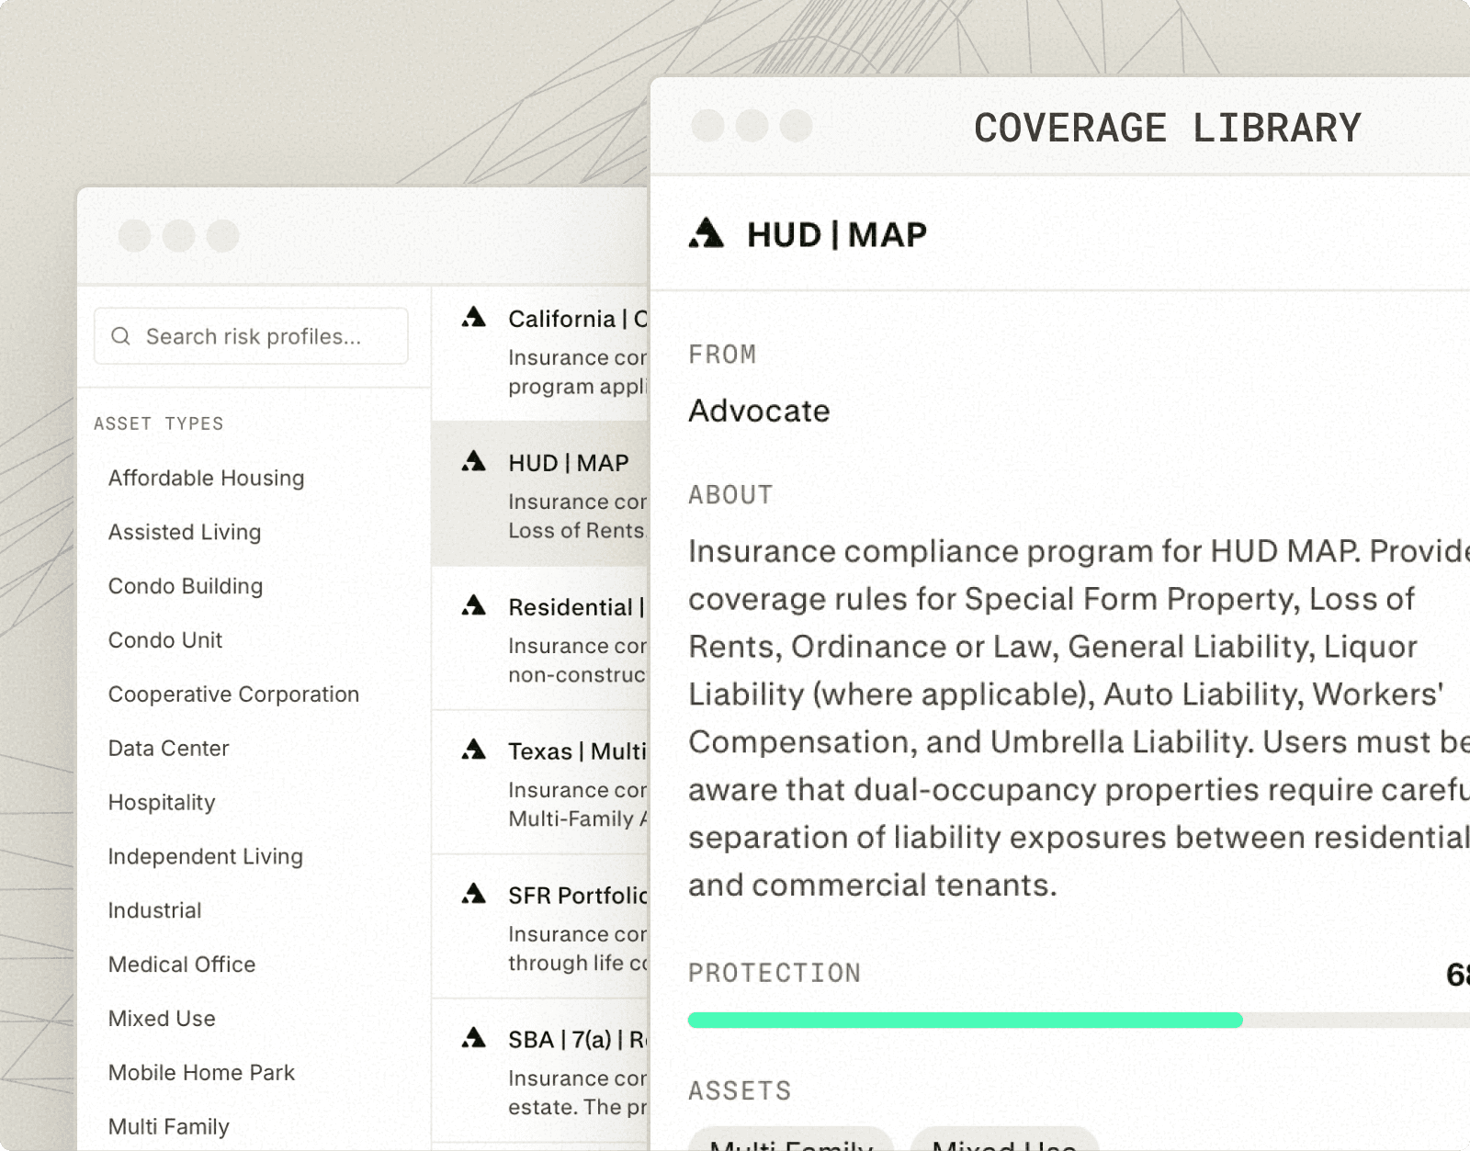Select Multi Family asset type in sidebar

click(169, 1127)
